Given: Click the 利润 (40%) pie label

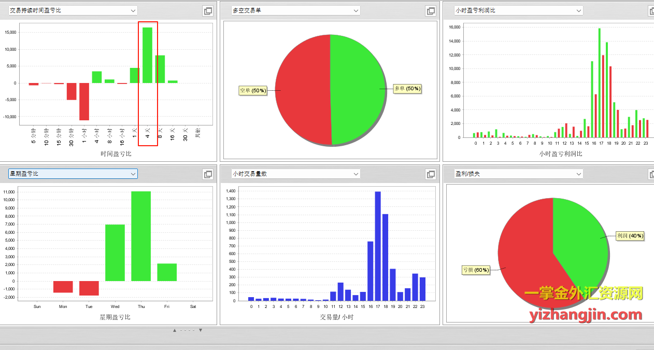Looking at the screenshot, I should 630,235.
